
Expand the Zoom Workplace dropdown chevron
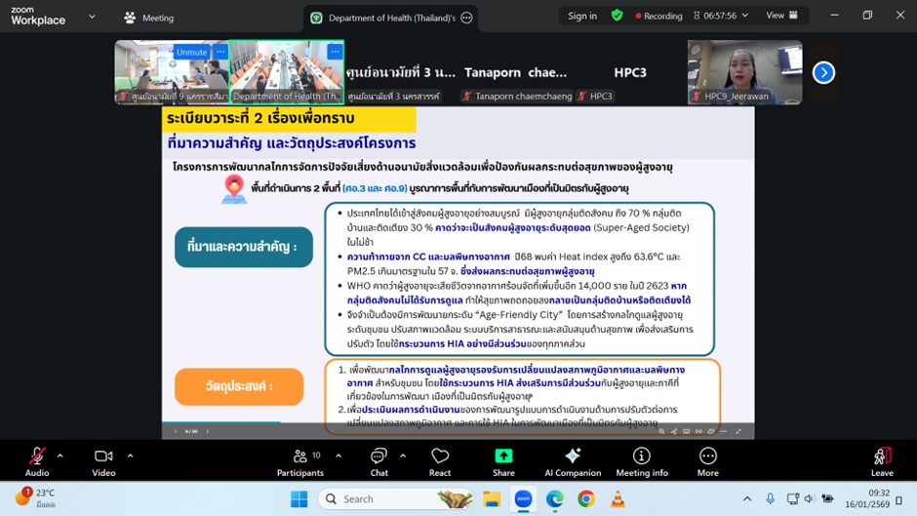93,17
